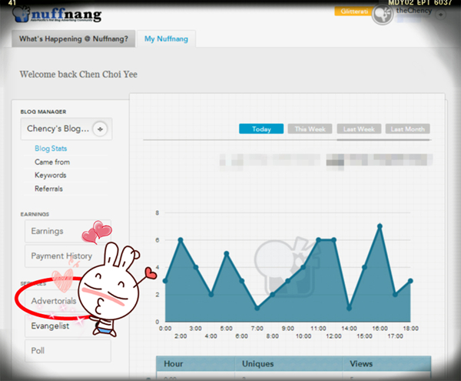Viewport: 461px width, 381px height.
Task: Open Referrals link
Action: [49, 189]
